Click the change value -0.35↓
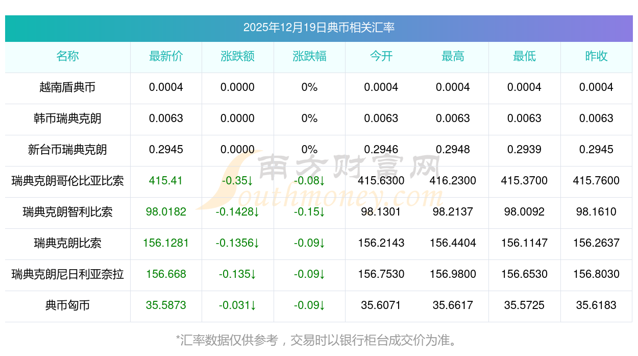Screen dimensions: 638x356 point(238,181)
